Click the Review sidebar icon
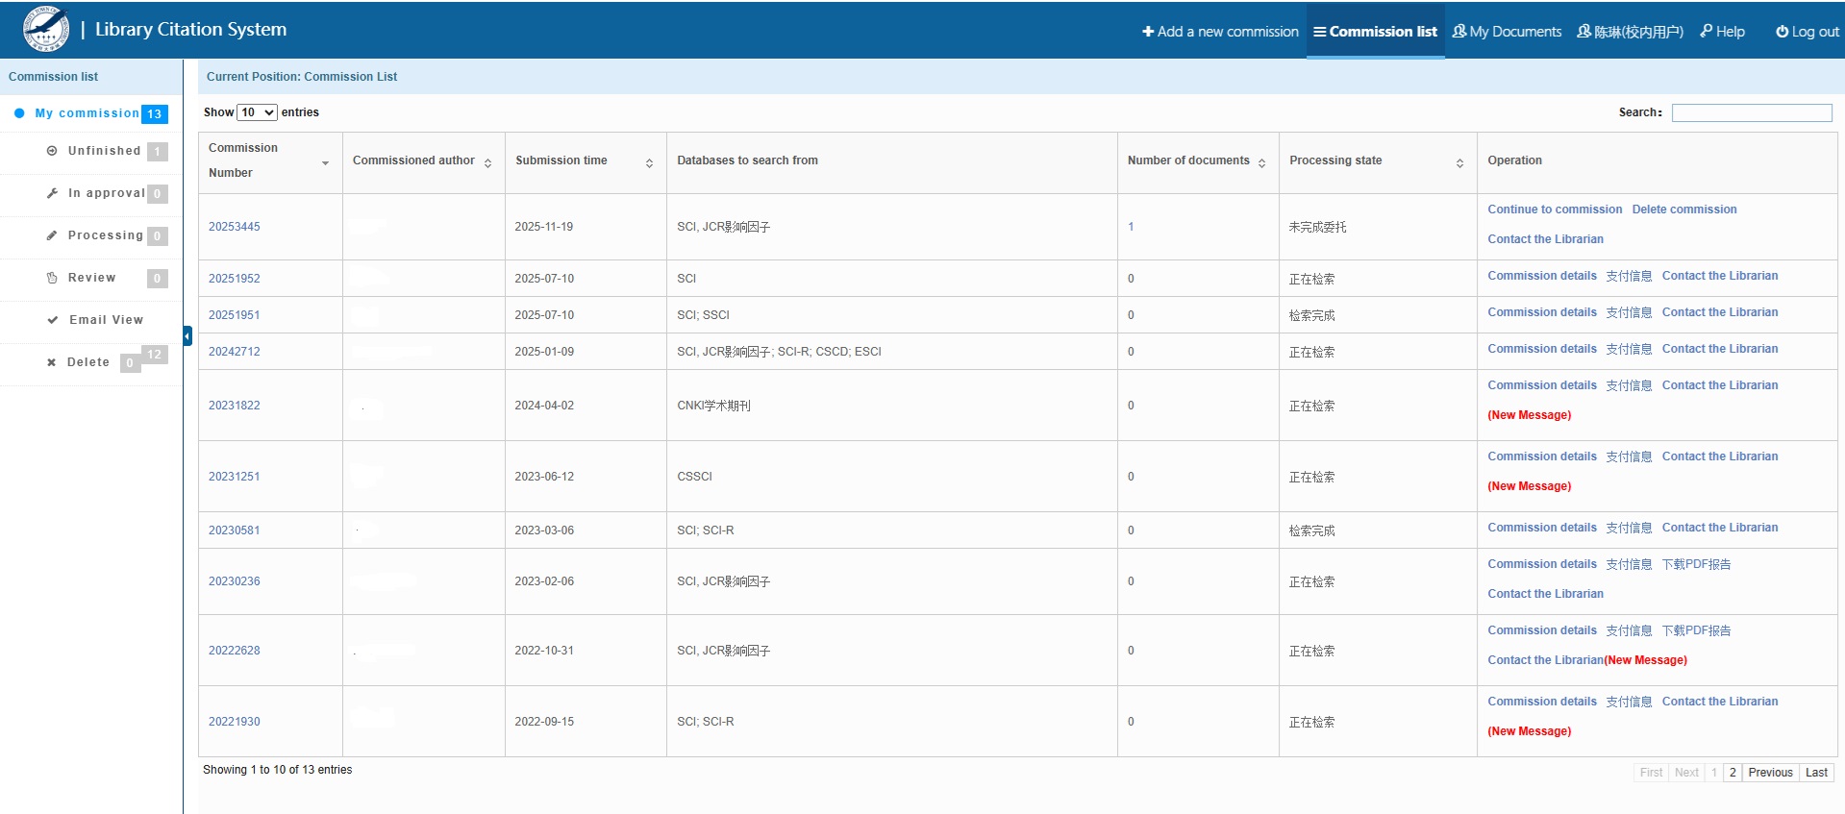The height and width of the screenshot is (814, 1845). click(52, 278)
